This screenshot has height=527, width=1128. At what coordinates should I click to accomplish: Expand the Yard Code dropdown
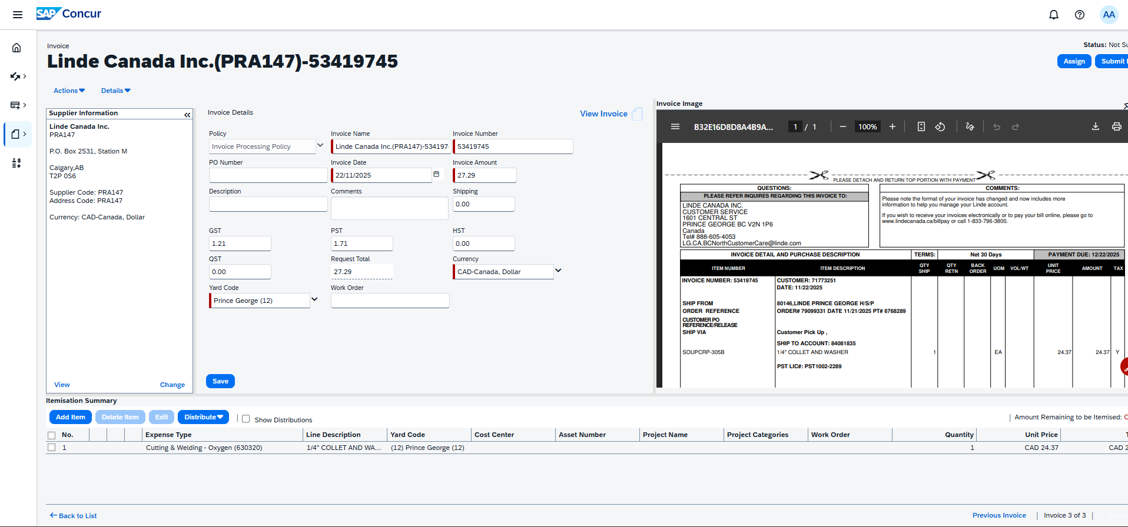(314, 299)
